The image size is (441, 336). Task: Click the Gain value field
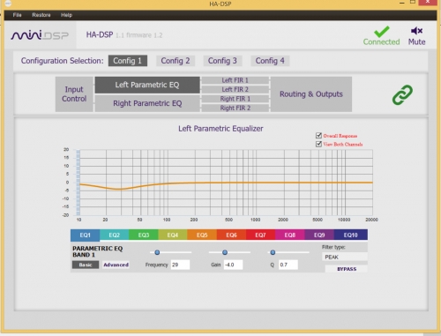point(233,265)
